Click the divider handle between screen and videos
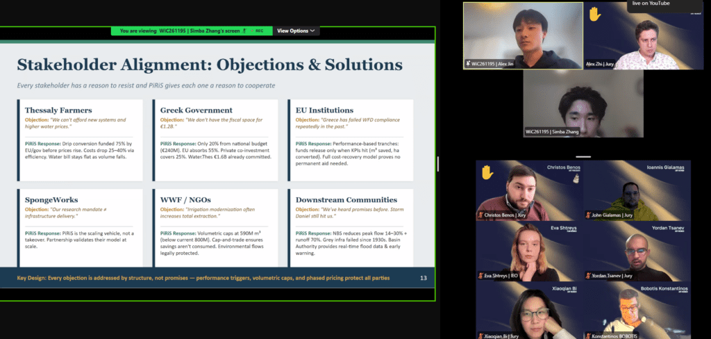 tap(437, 165)
